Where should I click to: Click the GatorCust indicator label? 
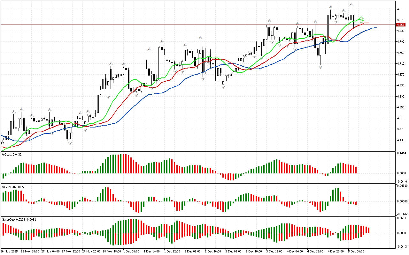[17, 220]
